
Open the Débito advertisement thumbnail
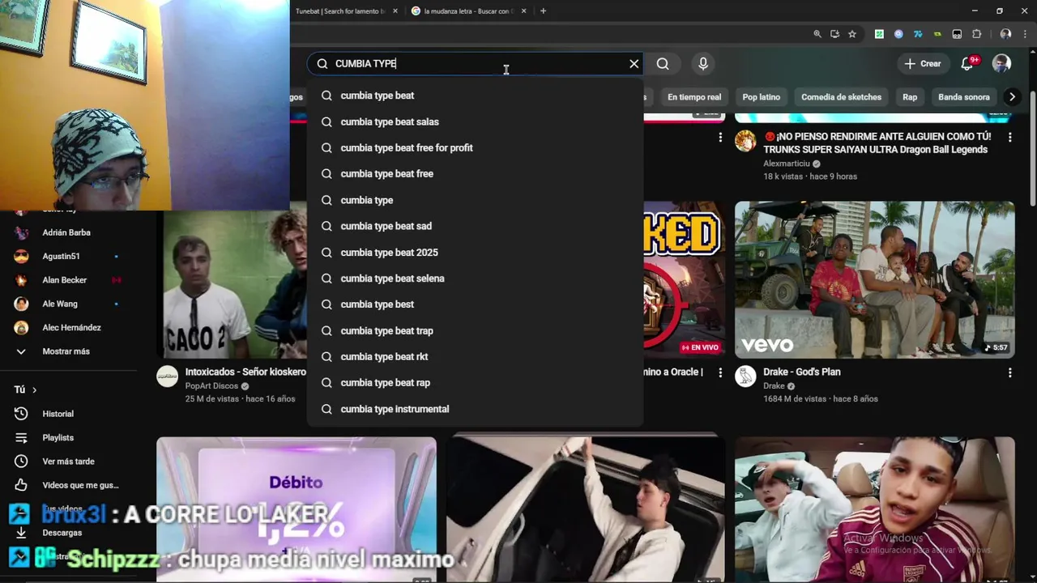point(296,509)
